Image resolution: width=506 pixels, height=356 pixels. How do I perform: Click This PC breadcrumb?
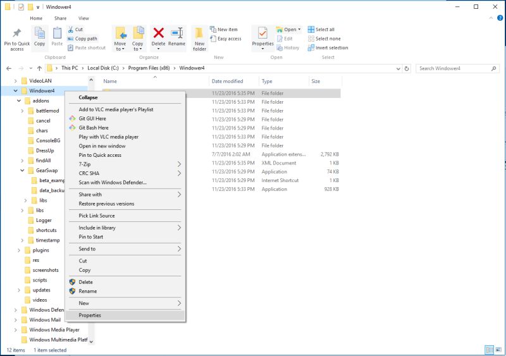coord(70,68)
